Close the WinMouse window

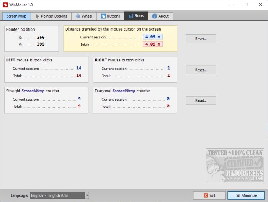pos(260,5)
